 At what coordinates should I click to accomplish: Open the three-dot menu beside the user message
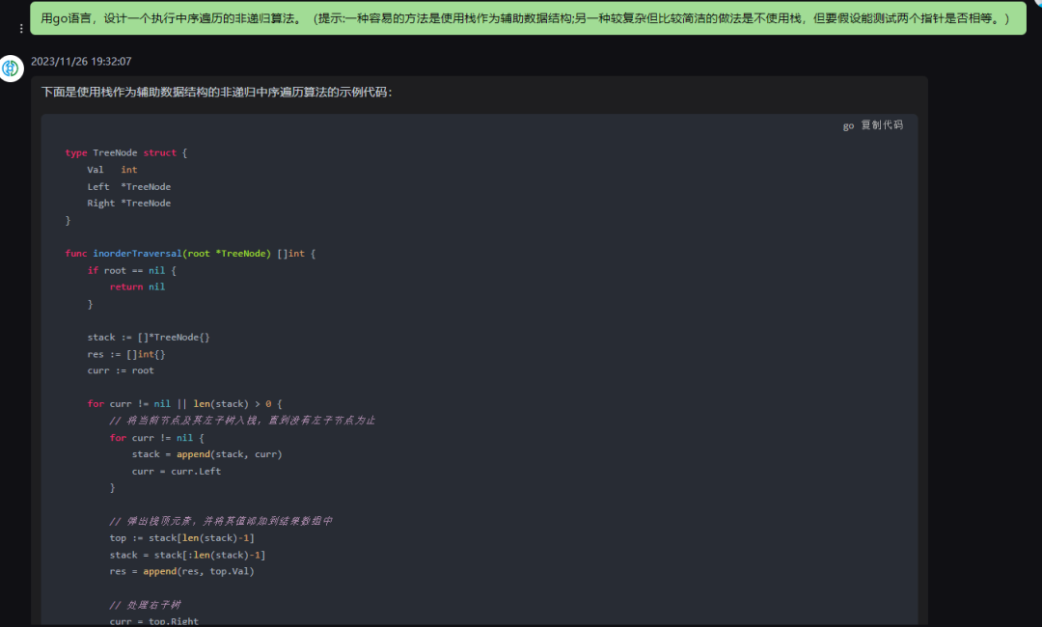click(21, 29)
